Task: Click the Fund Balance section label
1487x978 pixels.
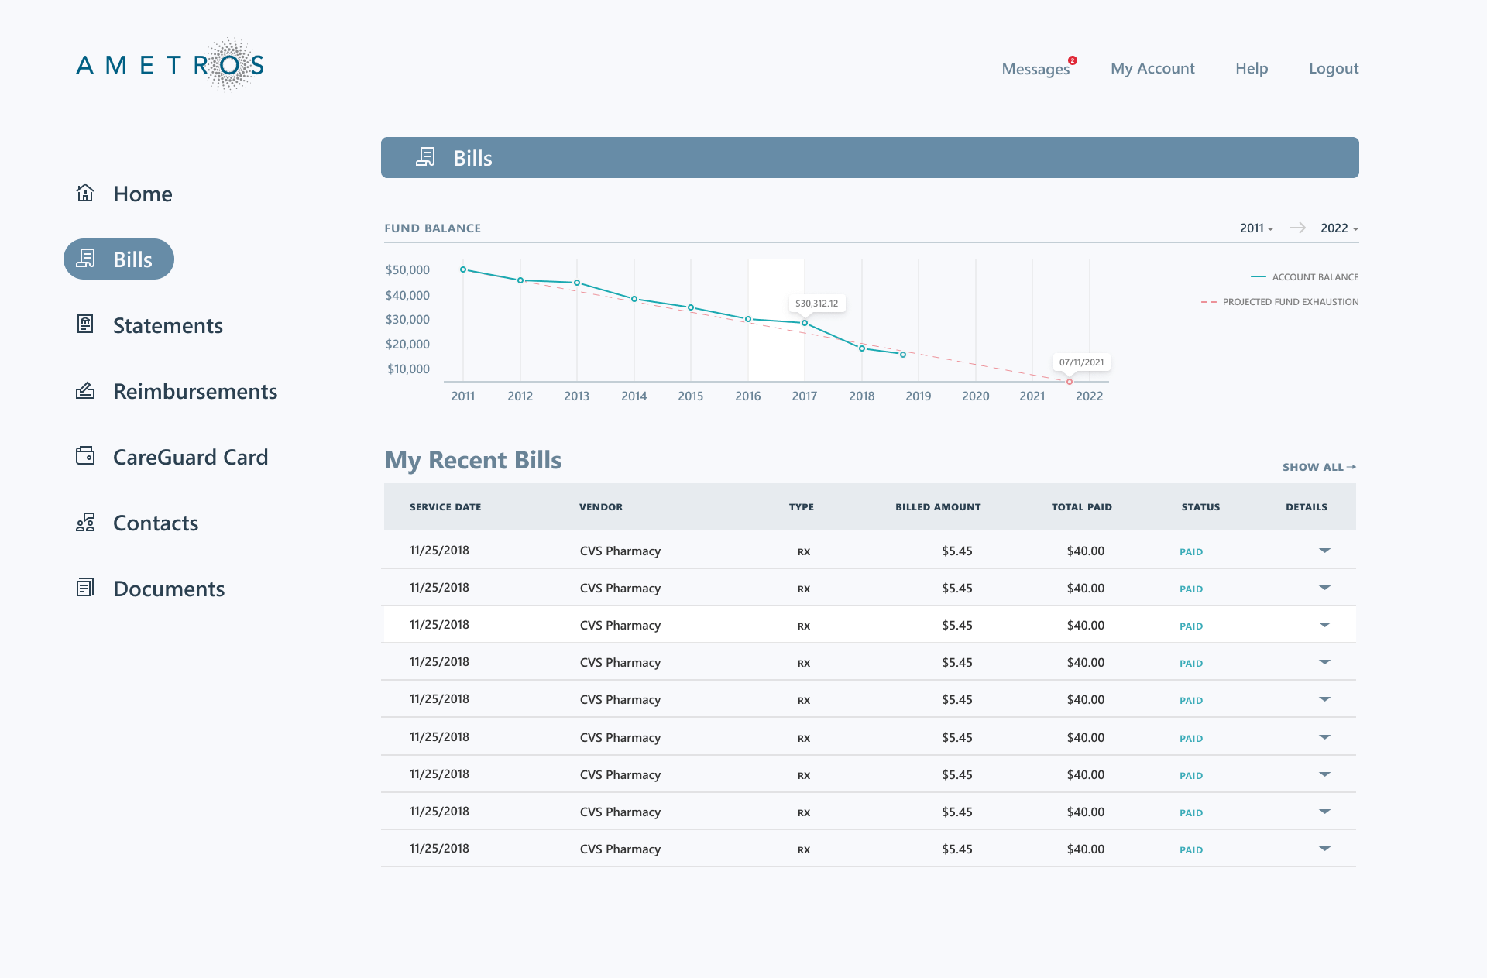Action: (x=432, y=228)
